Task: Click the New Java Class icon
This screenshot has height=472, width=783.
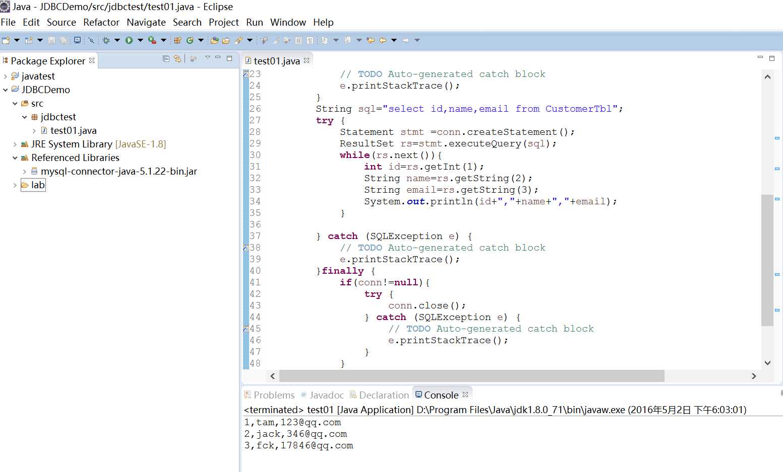Action: tap(190, 40)
